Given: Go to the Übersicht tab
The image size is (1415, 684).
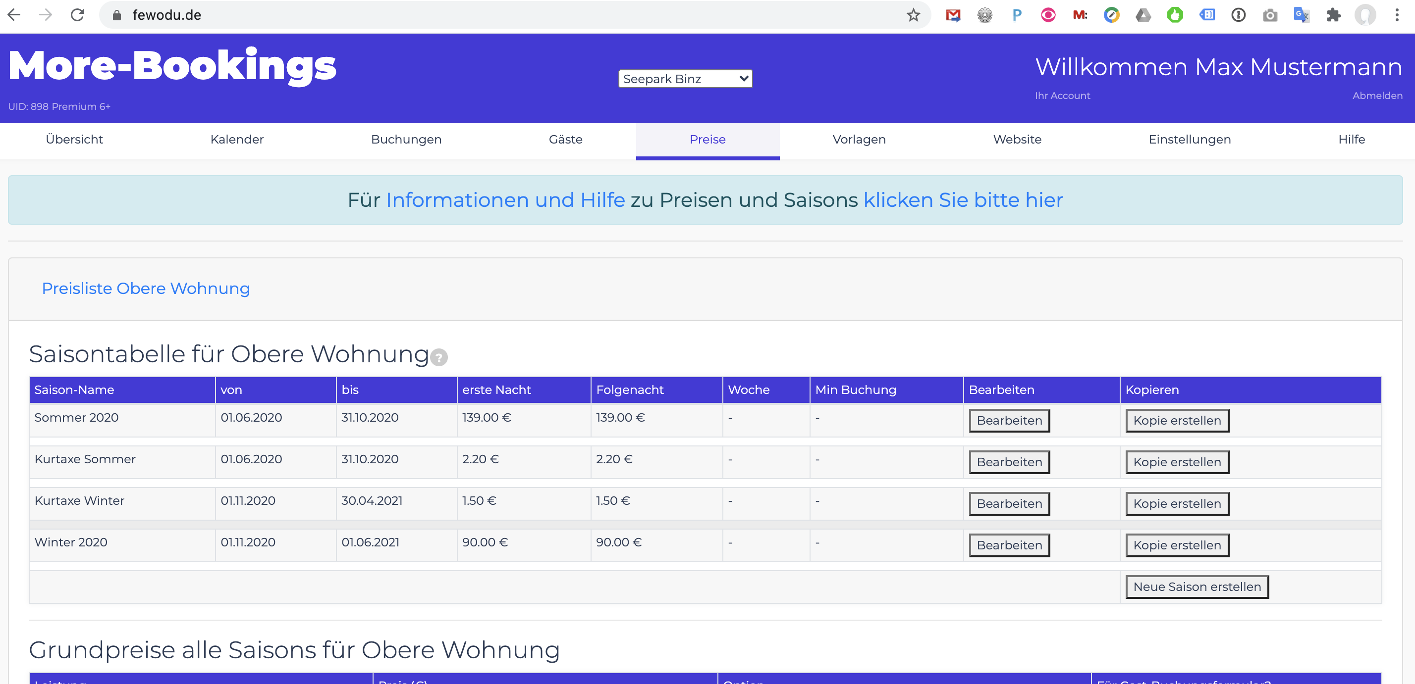Looking at the screenshot, I should [74, 139].
